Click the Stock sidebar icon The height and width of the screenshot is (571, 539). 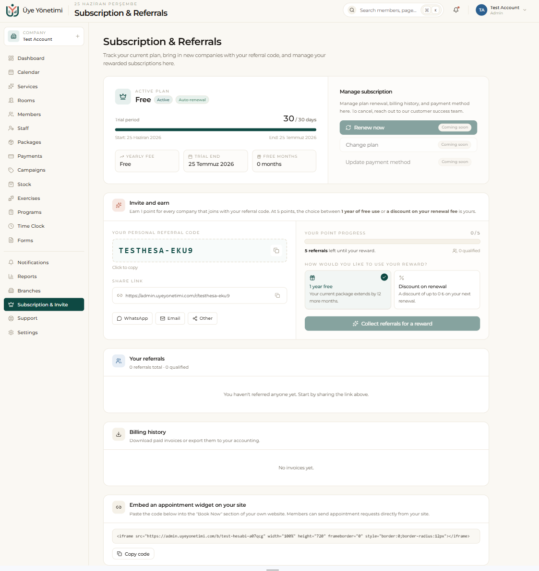click(11, 184)
